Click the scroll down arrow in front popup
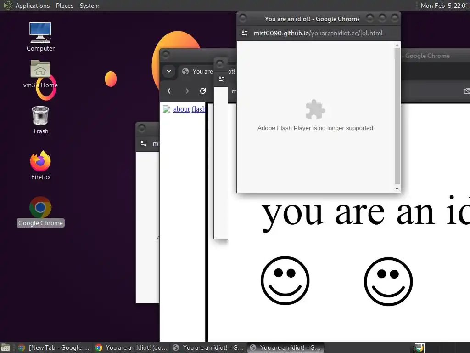 click(397, 189)
